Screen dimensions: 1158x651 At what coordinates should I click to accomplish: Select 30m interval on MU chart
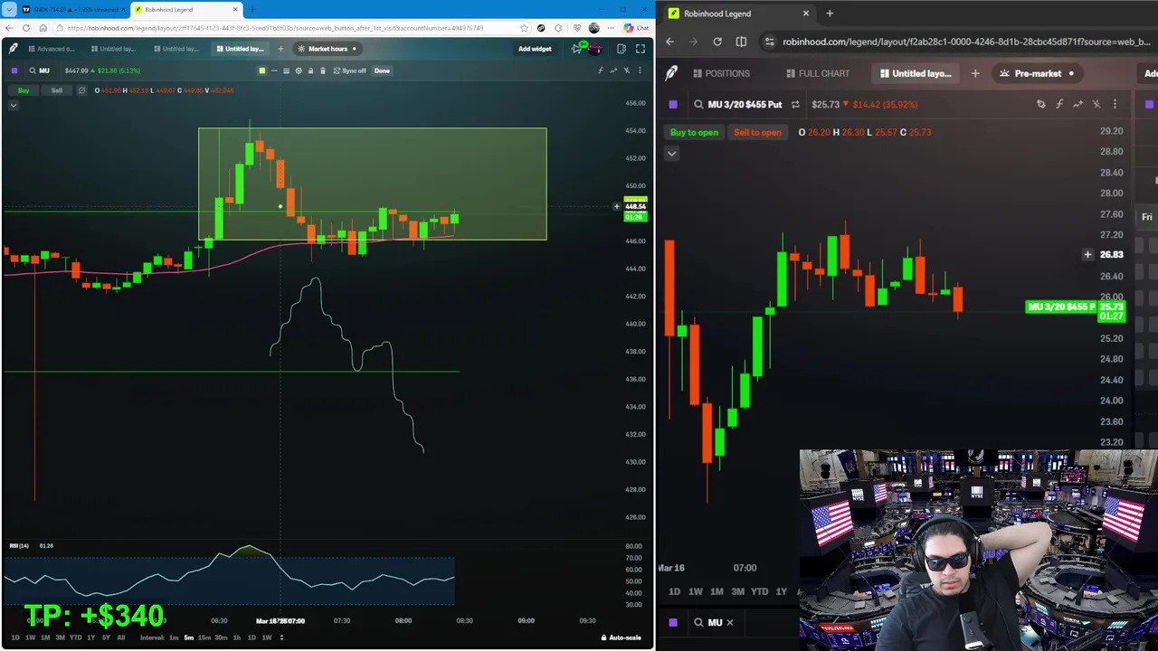click(x=221, y=637)
